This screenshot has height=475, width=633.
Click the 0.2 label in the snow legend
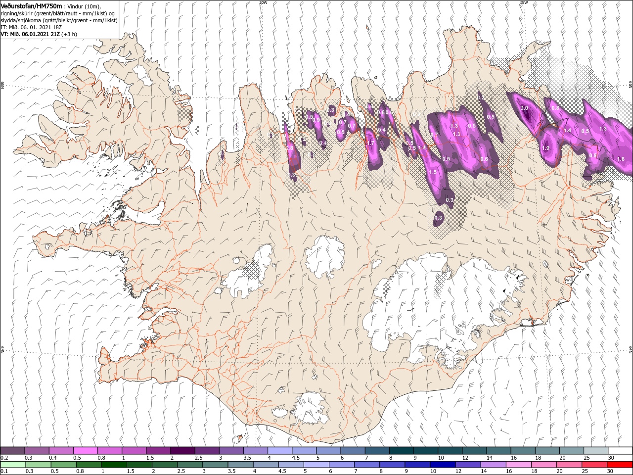pos(4,458)
